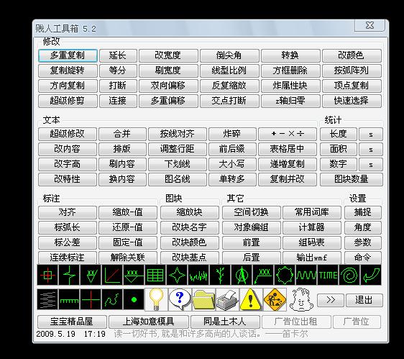Viewport: 404px width, 359px height.
Task: Select the four-point star icon
Action: coord(177,275)
